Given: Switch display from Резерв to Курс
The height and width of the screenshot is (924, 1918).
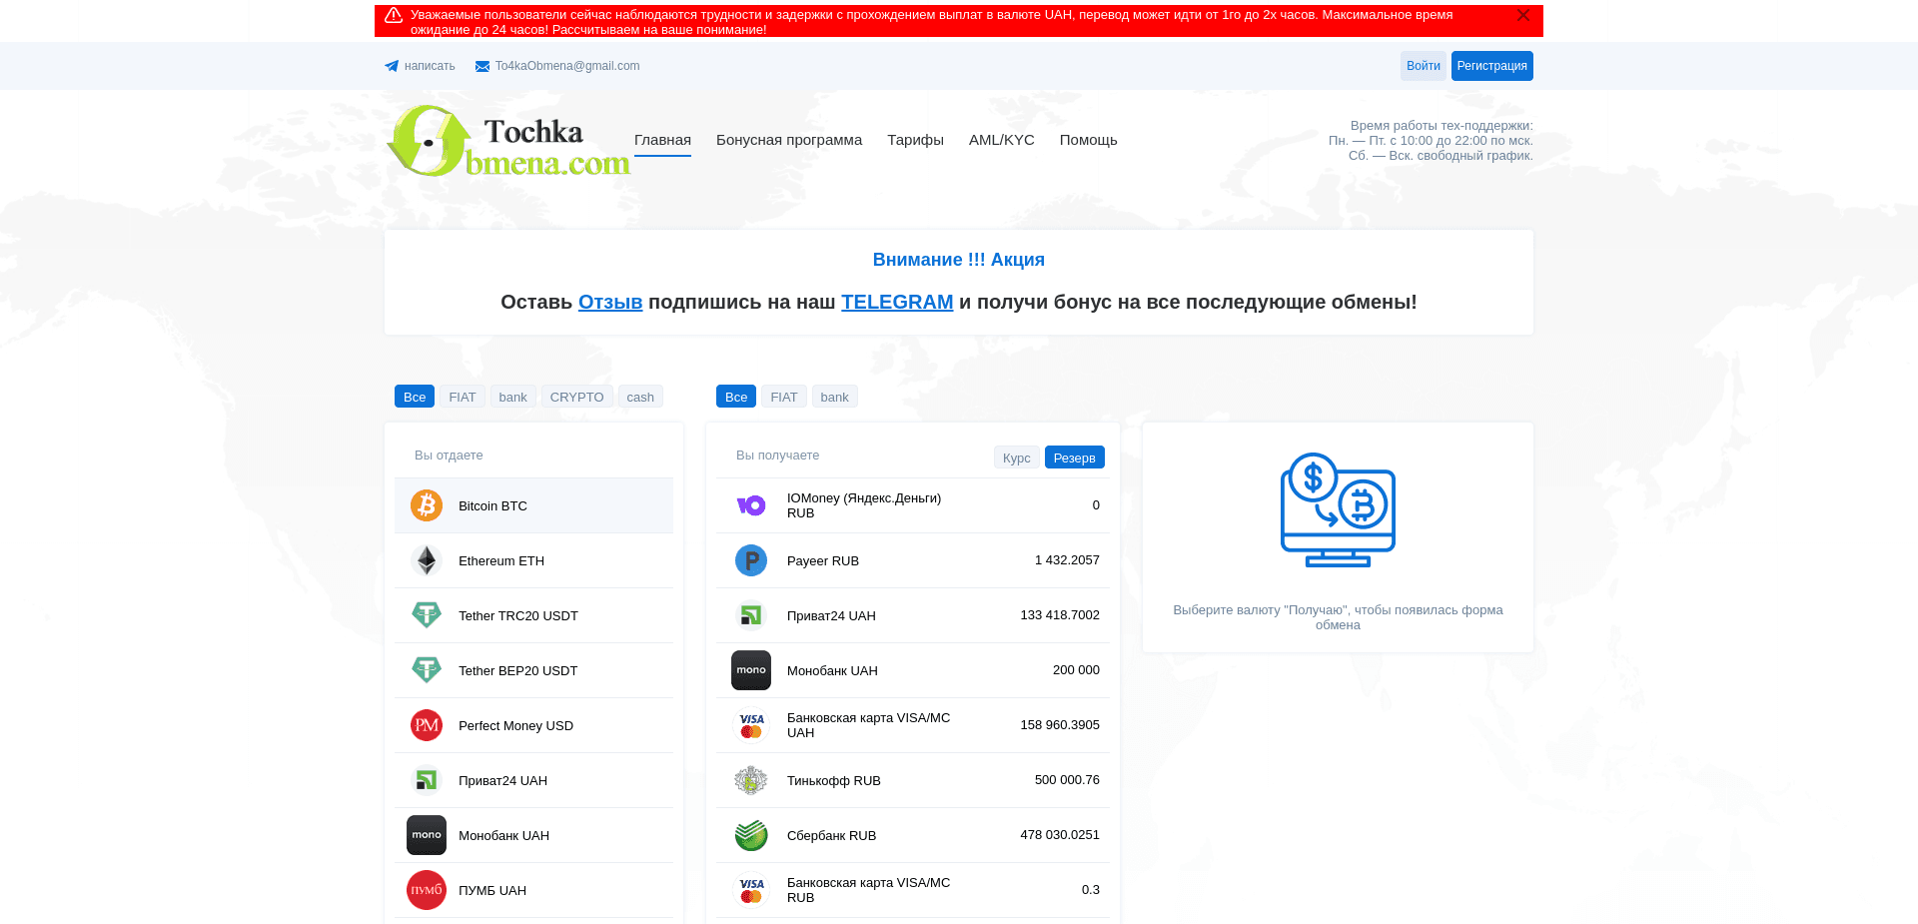Looking at the screenshot, I should [x=1016, y=457].
